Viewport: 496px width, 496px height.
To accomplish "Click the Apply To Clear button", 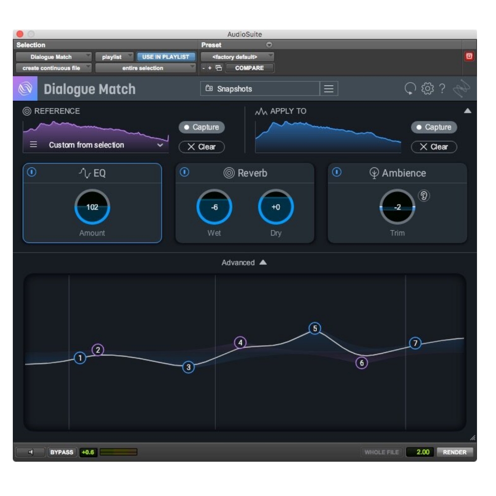I will coord(434,147).
